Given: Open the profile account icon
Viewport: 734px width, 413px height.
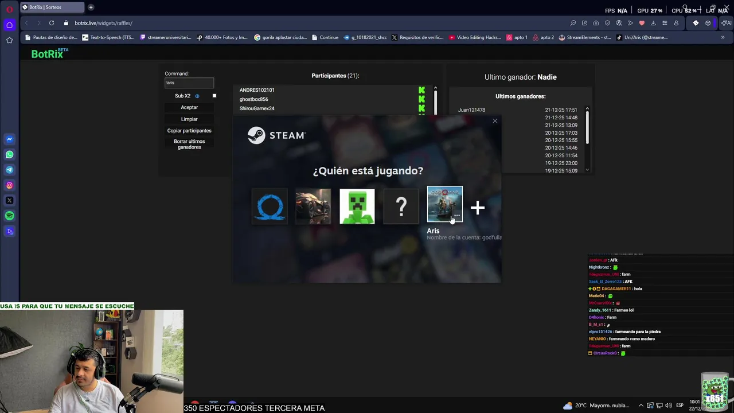Looking at the screenshot, I should click(x=676, y=23).
